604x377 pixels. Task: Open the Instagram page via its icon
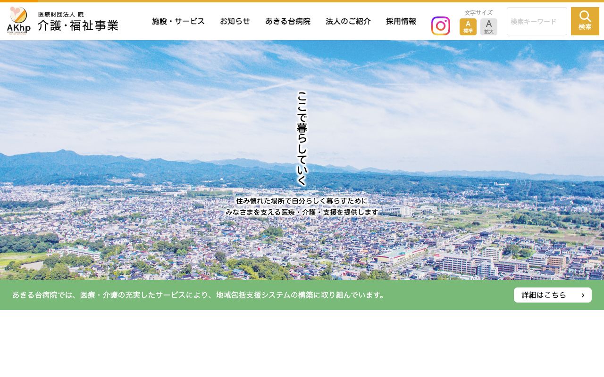441,26
